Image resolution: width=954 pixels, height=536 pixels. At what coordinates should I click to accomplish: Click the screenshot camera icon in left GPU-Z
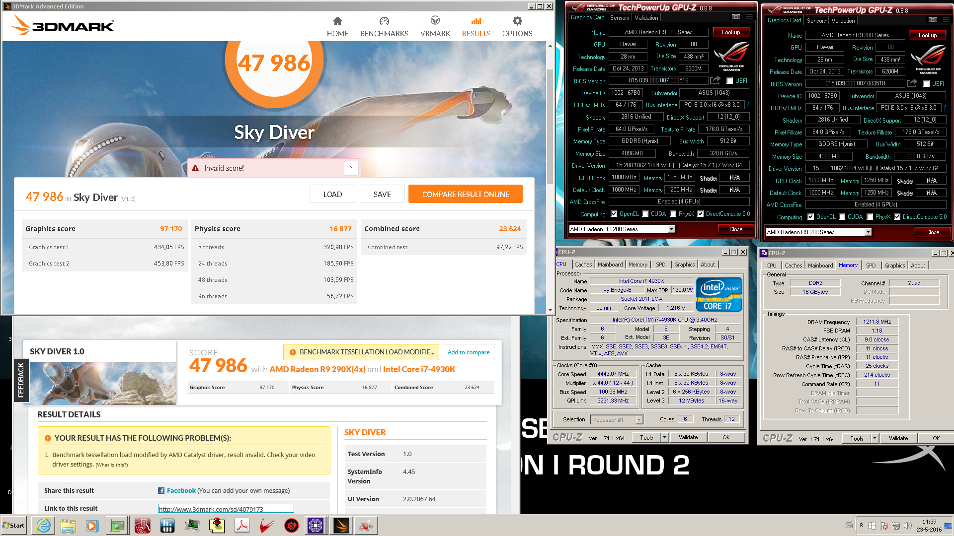pos(736,17)
